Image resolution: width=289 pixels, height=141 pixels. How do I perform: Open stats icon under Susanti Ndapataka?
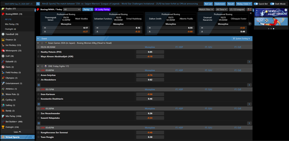pos(39,123)
